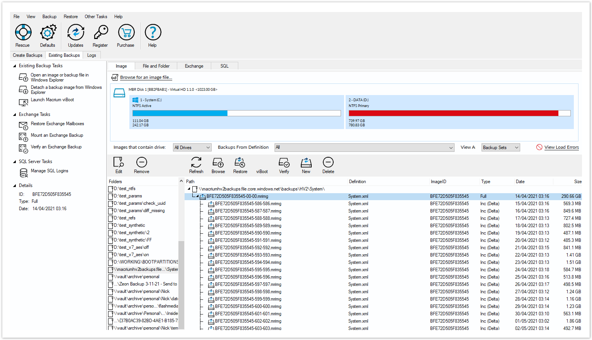
Task: Click the Edit folder toolbar icon
Action: tap(119, 162)
